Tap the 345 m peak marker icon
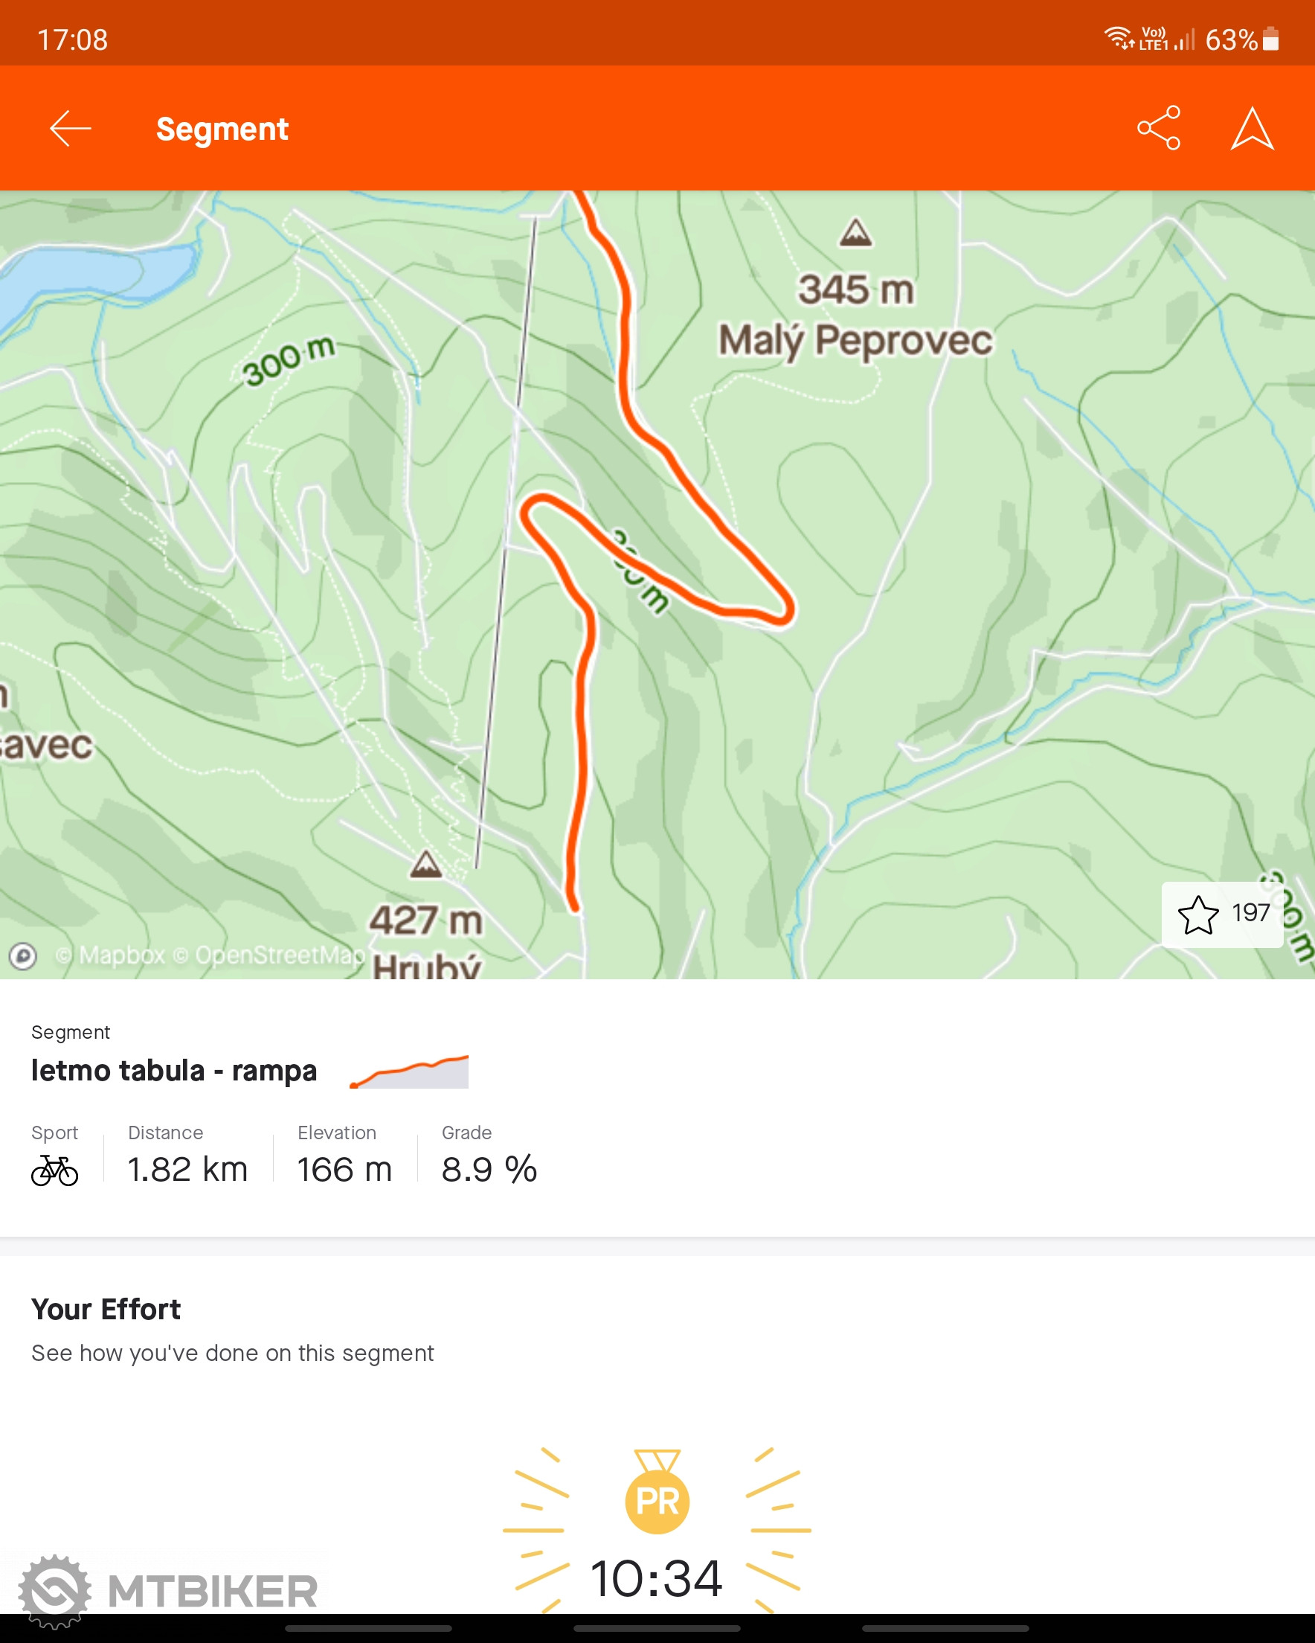Image resolution: width=1315 pixels, height=1643 pixels. pyautogui.click(x=855, y=232)
